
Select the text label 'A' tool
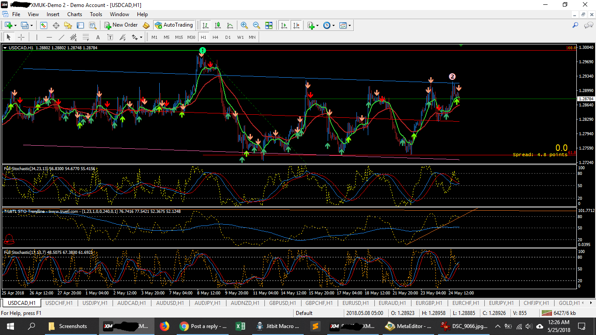98,37
